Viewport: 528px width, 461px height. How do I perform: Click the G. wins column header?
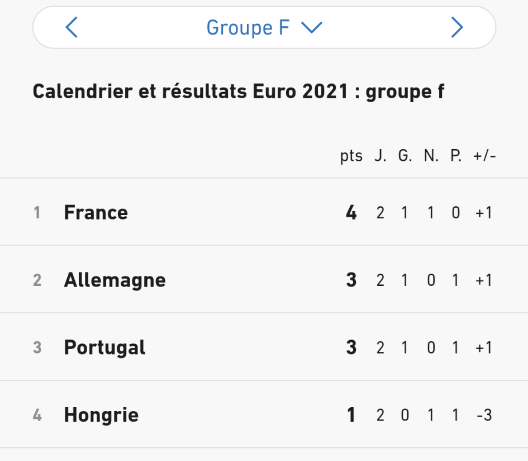(x=405, y=156)
